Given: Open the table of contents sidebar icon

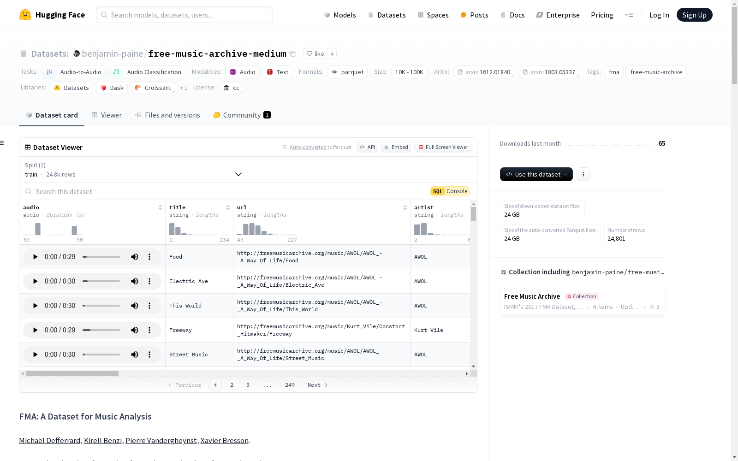Looking at the screenshot, I should (x=2, y=143).
